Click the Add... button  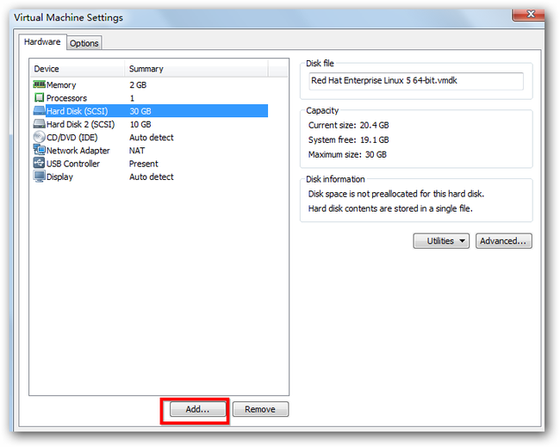coord(197,409)
